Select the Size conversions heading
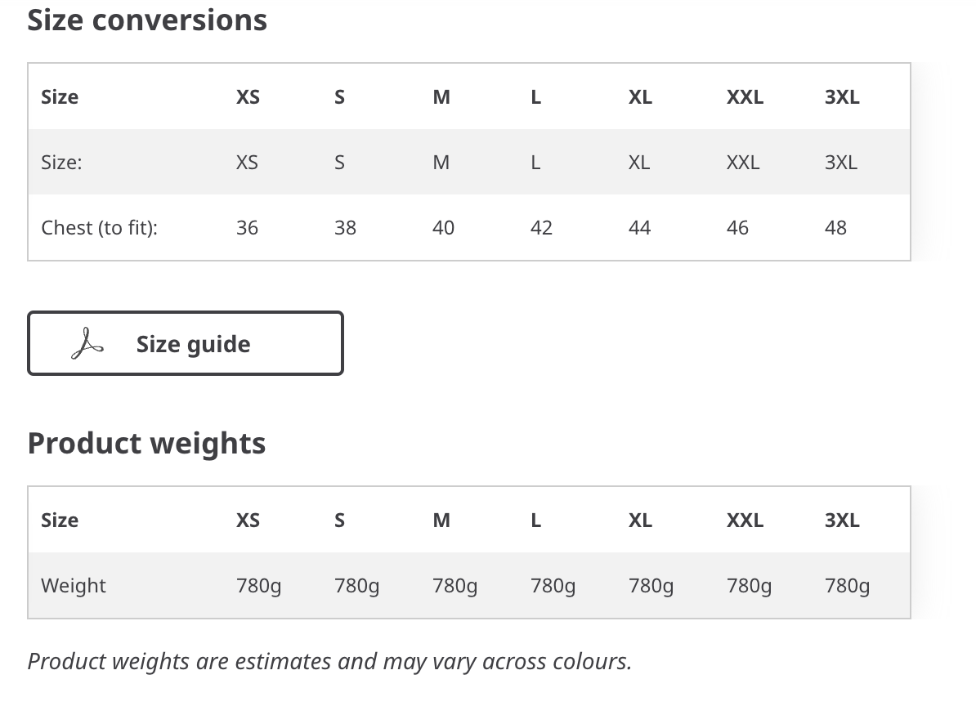976x706 pixels. 147,20
